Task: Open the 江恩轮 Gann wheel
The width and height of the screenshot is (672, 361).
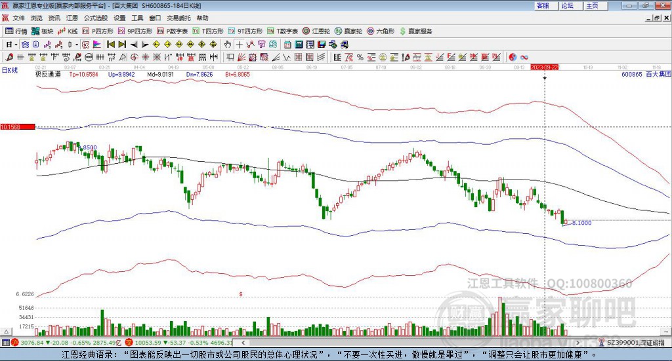Action: [x=316, y=31]
